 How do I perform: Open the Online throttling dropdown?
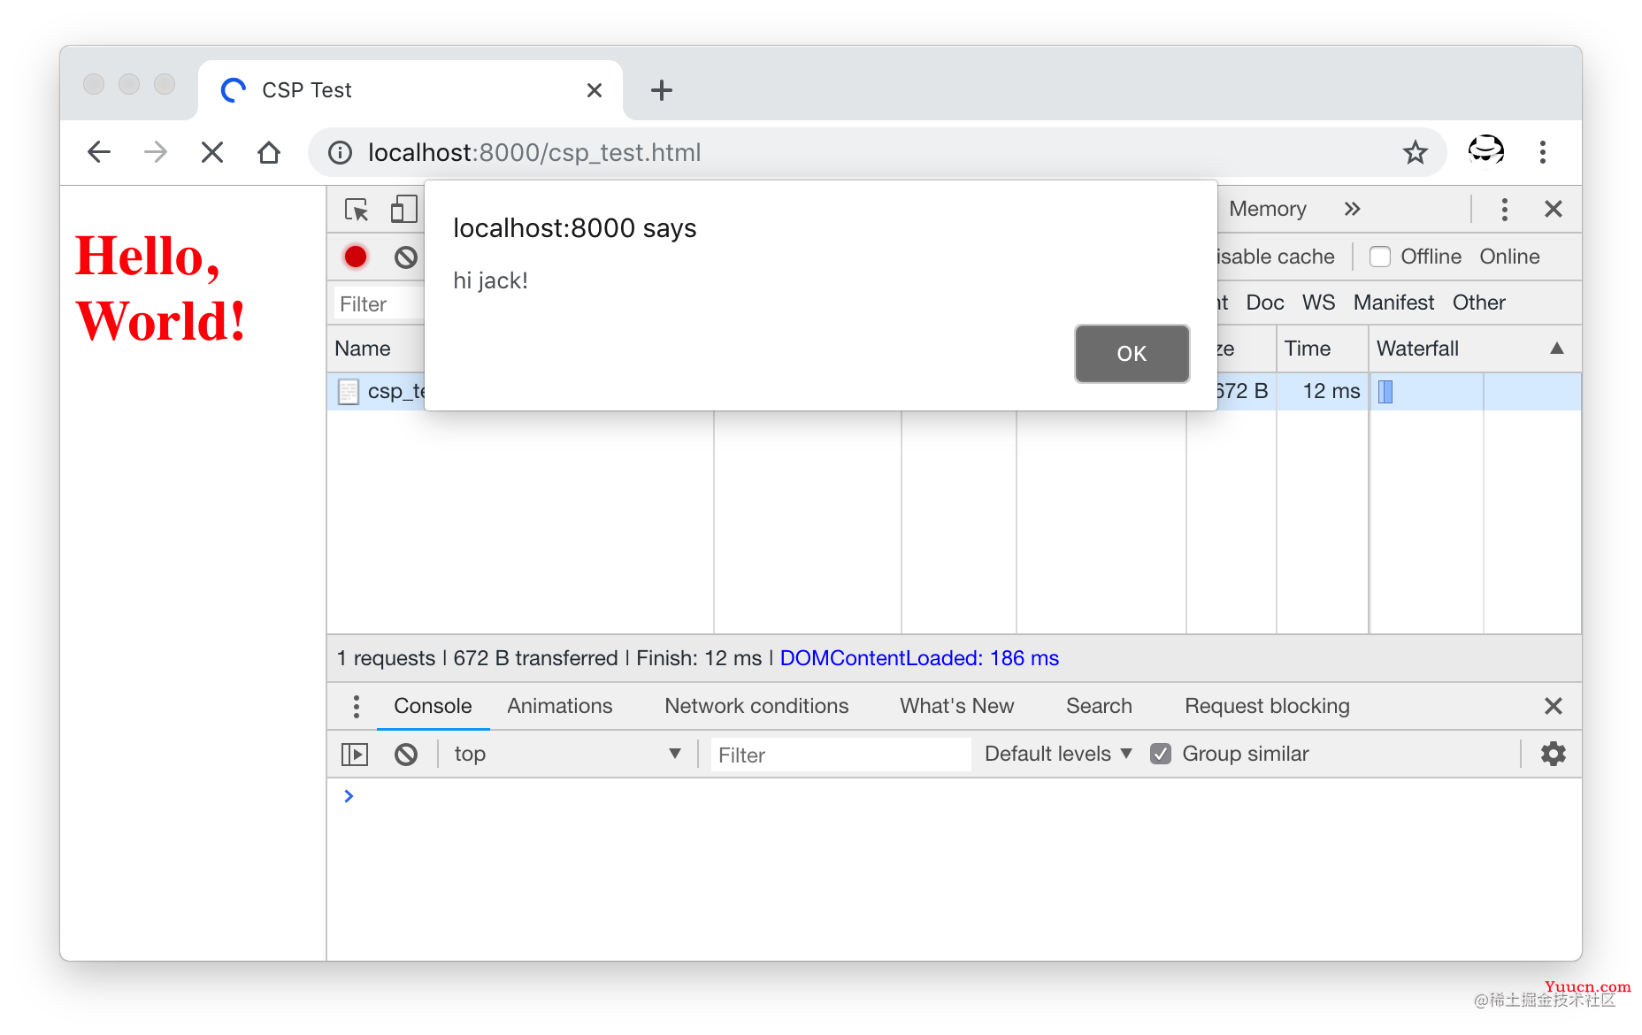pyautogui.click(x=1509, y=257)
